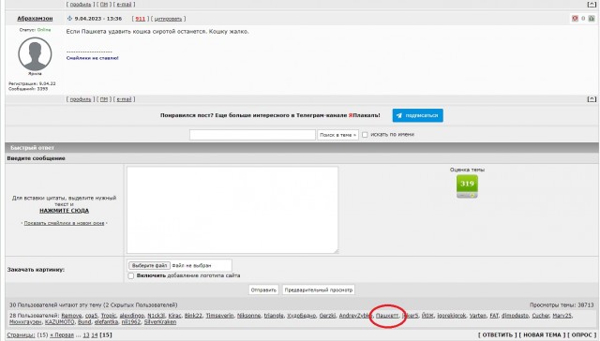Viewport: 600px width, 341px height.
Task: Go to page 13 of the topic
Action: click(x=86, y=335)
